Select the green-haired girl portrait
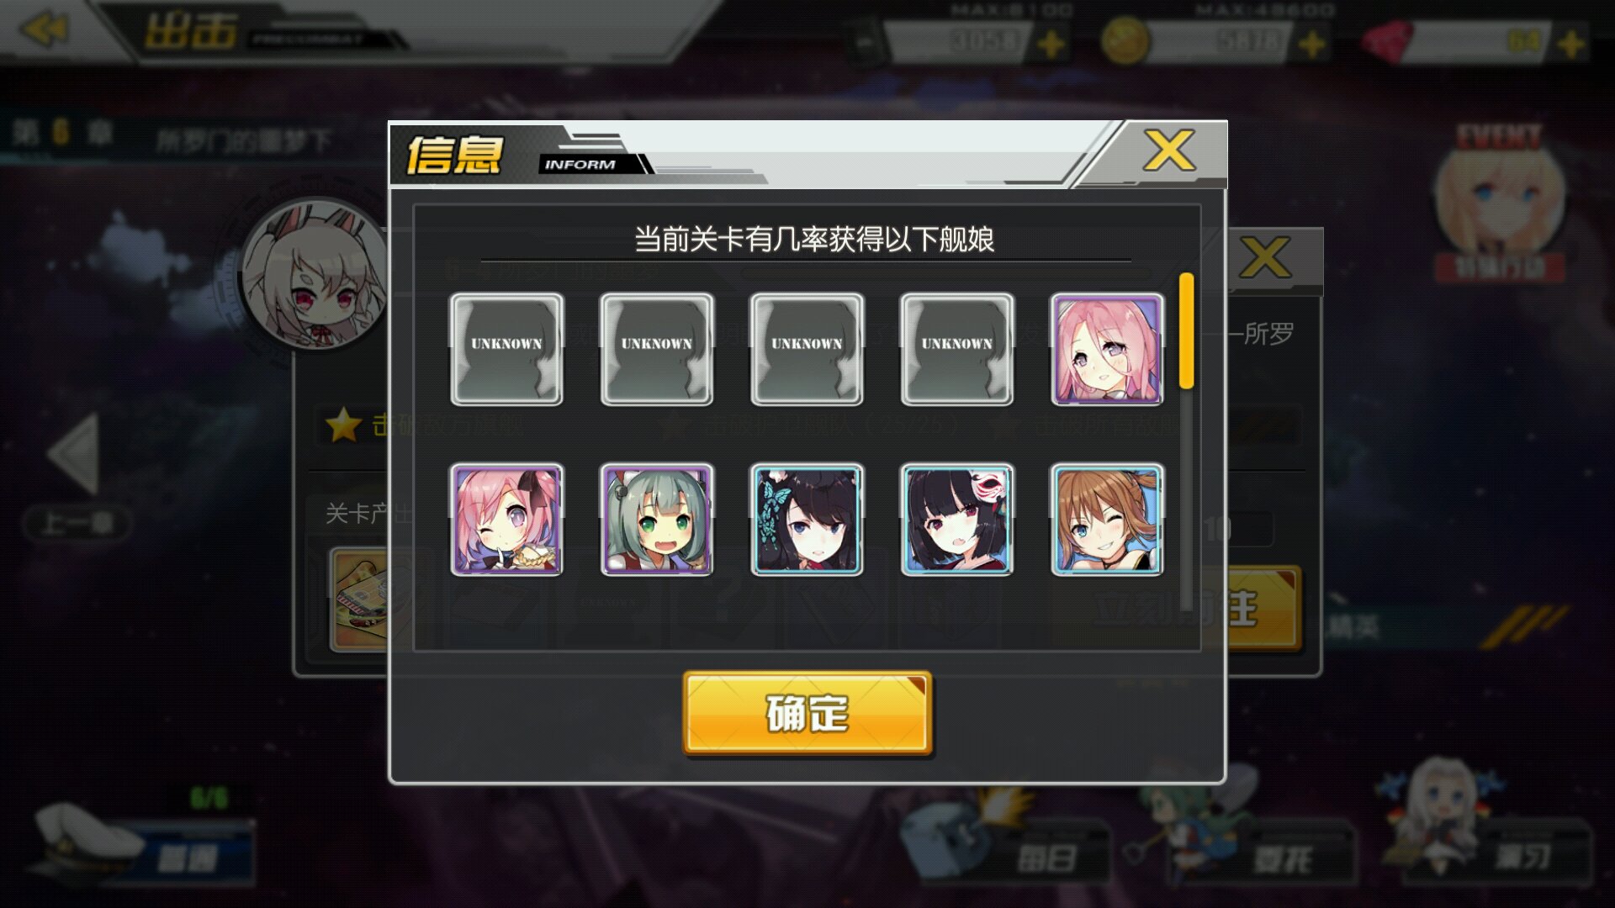 pyautogui.click(x=657, y=520)
